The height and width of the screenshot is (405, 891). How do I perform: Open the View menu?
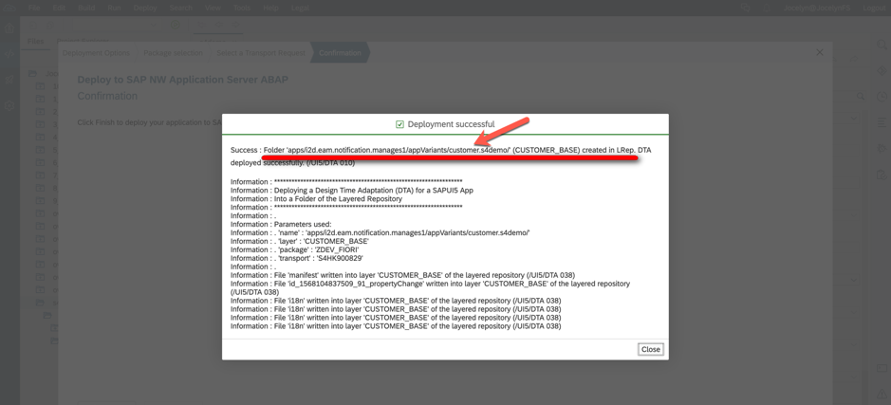213,8
